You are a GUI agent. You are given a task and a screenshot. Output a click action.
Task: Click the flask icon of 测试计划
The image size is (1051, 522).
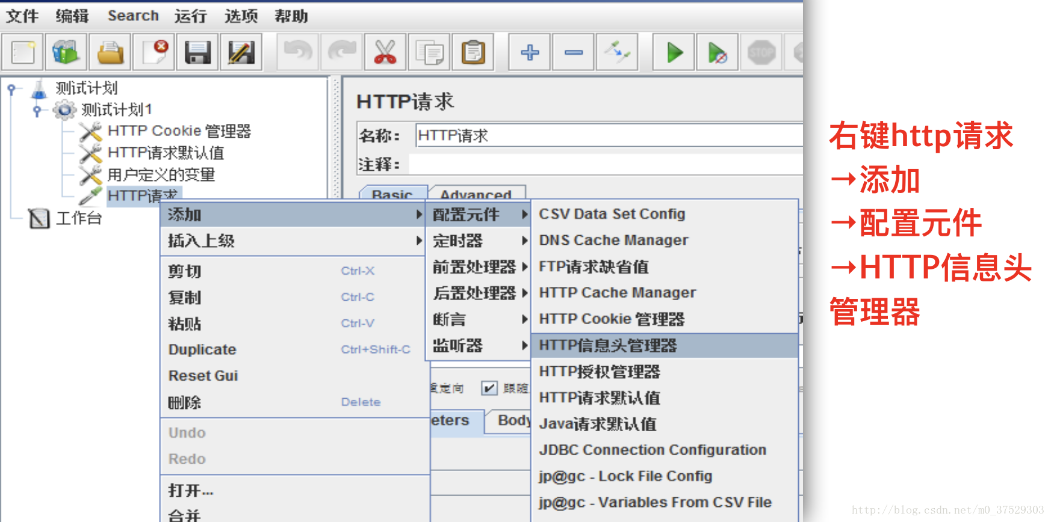[39, 88]
